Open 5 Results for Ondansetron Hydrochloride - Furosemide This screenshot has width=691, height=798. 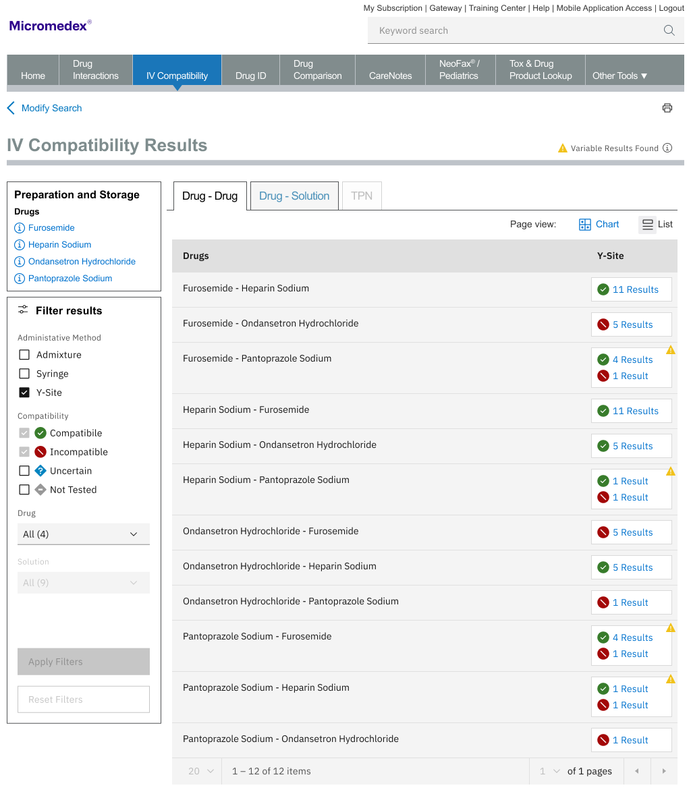(632, 532)
